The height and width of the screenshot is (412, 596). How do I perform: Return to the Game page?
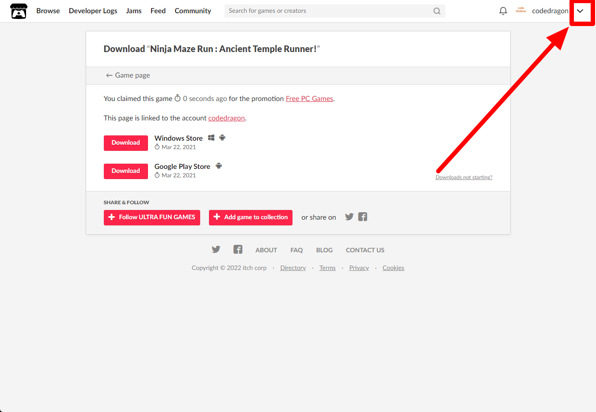click(128, 75)
